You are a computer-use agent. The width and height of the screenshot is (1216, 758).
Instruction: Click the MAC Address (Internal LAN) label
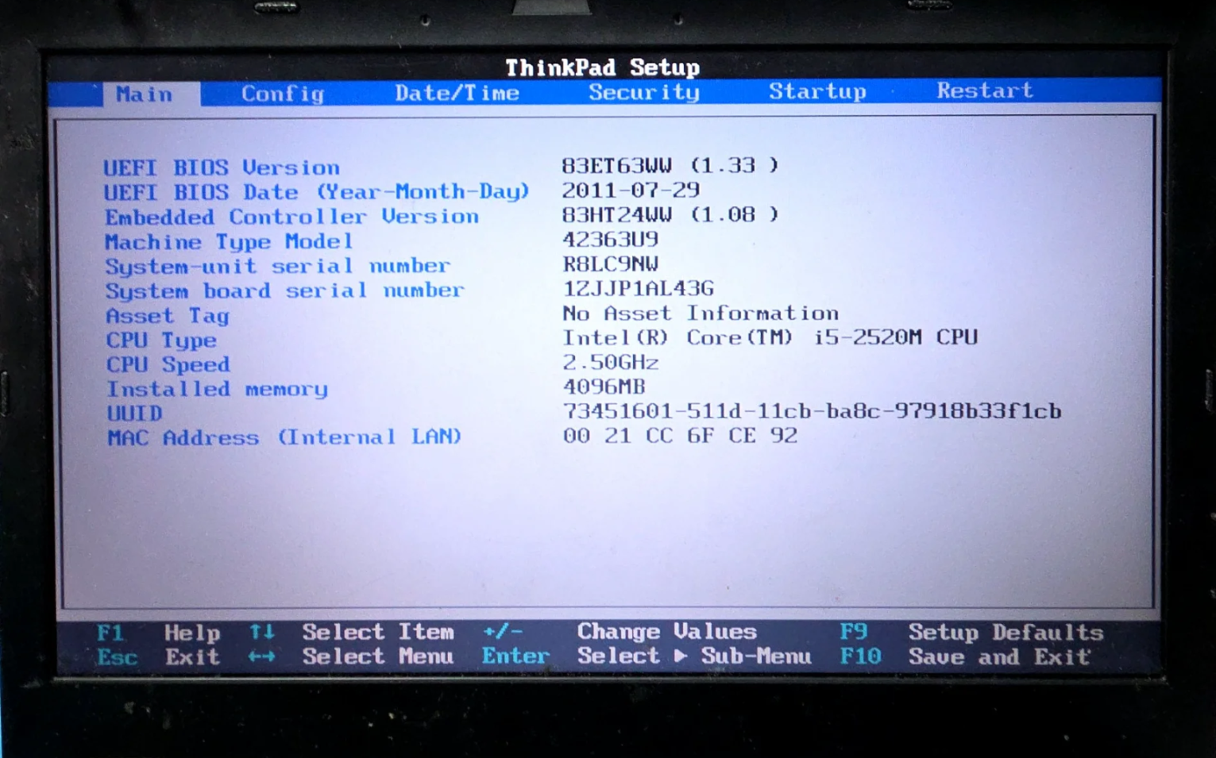(284, 437)
